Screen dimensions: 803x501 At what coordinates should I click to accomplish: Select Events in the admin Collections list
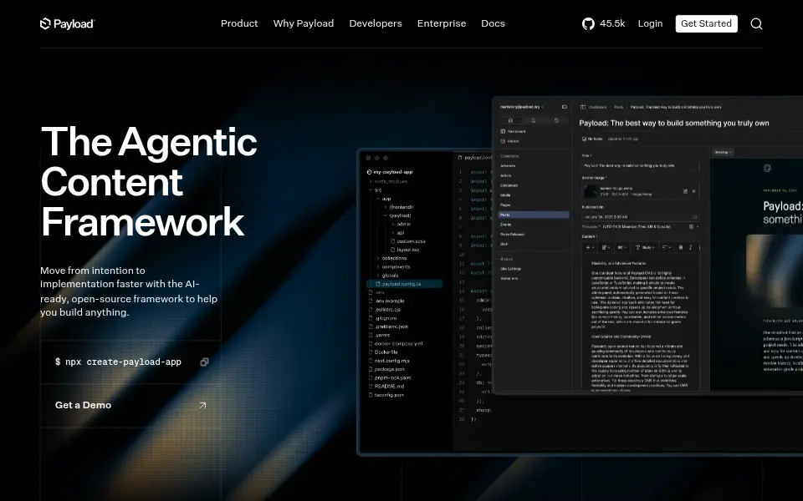click(x=506, y=225)
